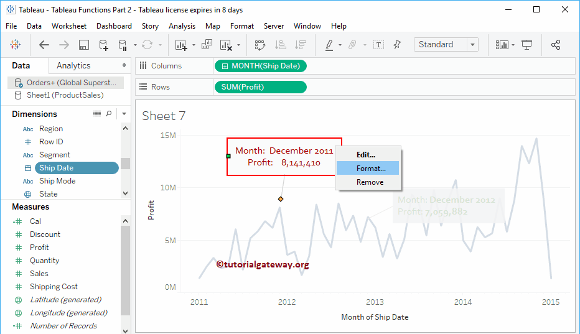Click the Highlight pen toolbar icon
This screenshot has width=580, height=334.
329,45
